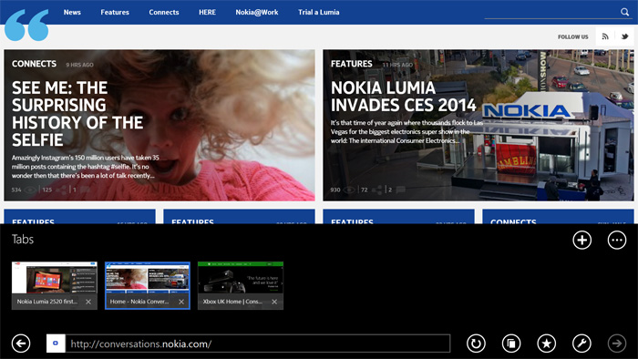Click the Tabs heading text
638x359 pixels.
pos(23,239)
